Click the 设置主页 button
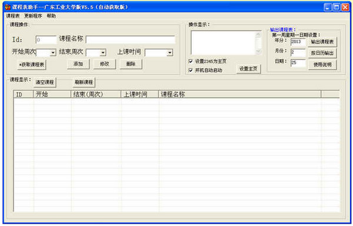Image resolution: width=353 pixels, height=226 pixels. (x=248, y=69)
